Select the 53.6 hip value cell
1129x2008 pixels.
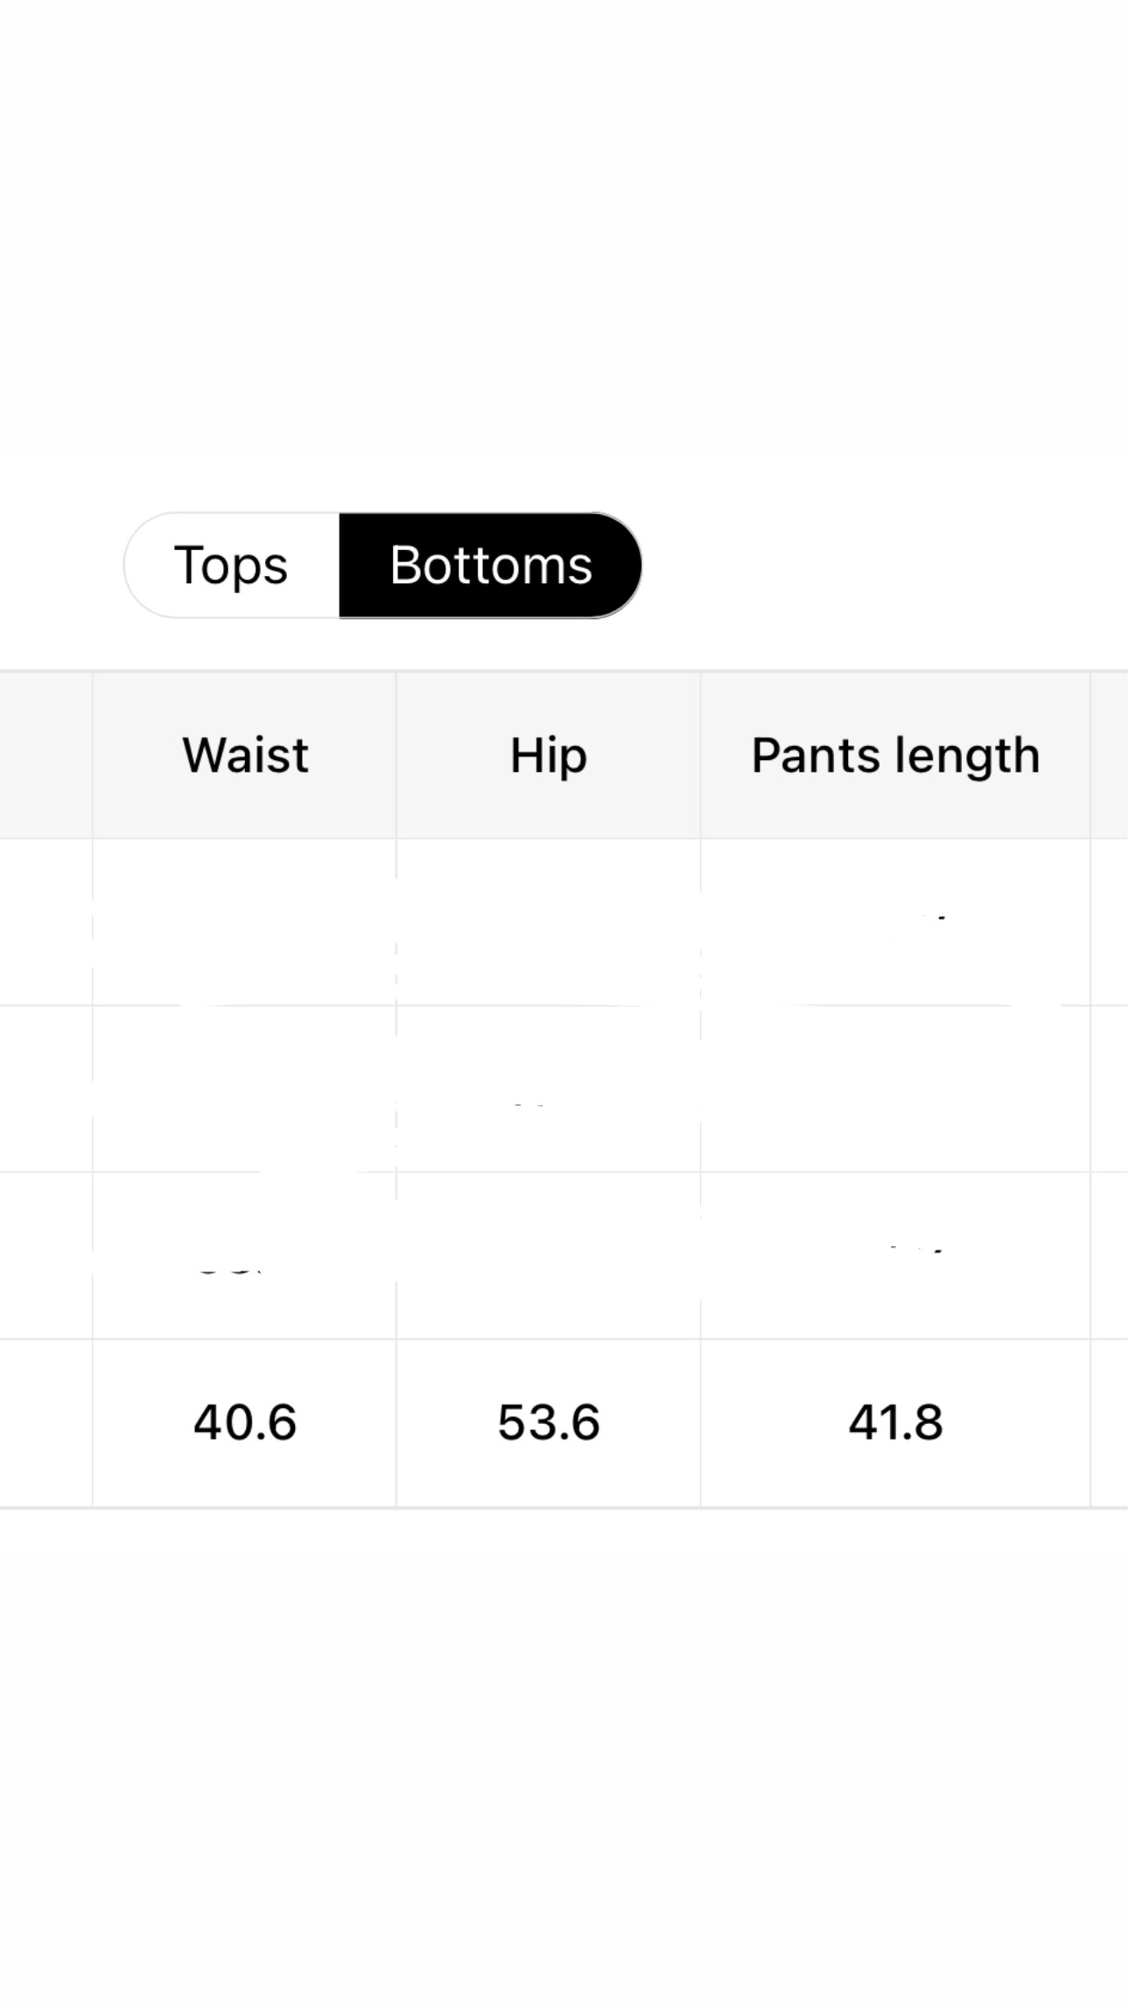548,1422
